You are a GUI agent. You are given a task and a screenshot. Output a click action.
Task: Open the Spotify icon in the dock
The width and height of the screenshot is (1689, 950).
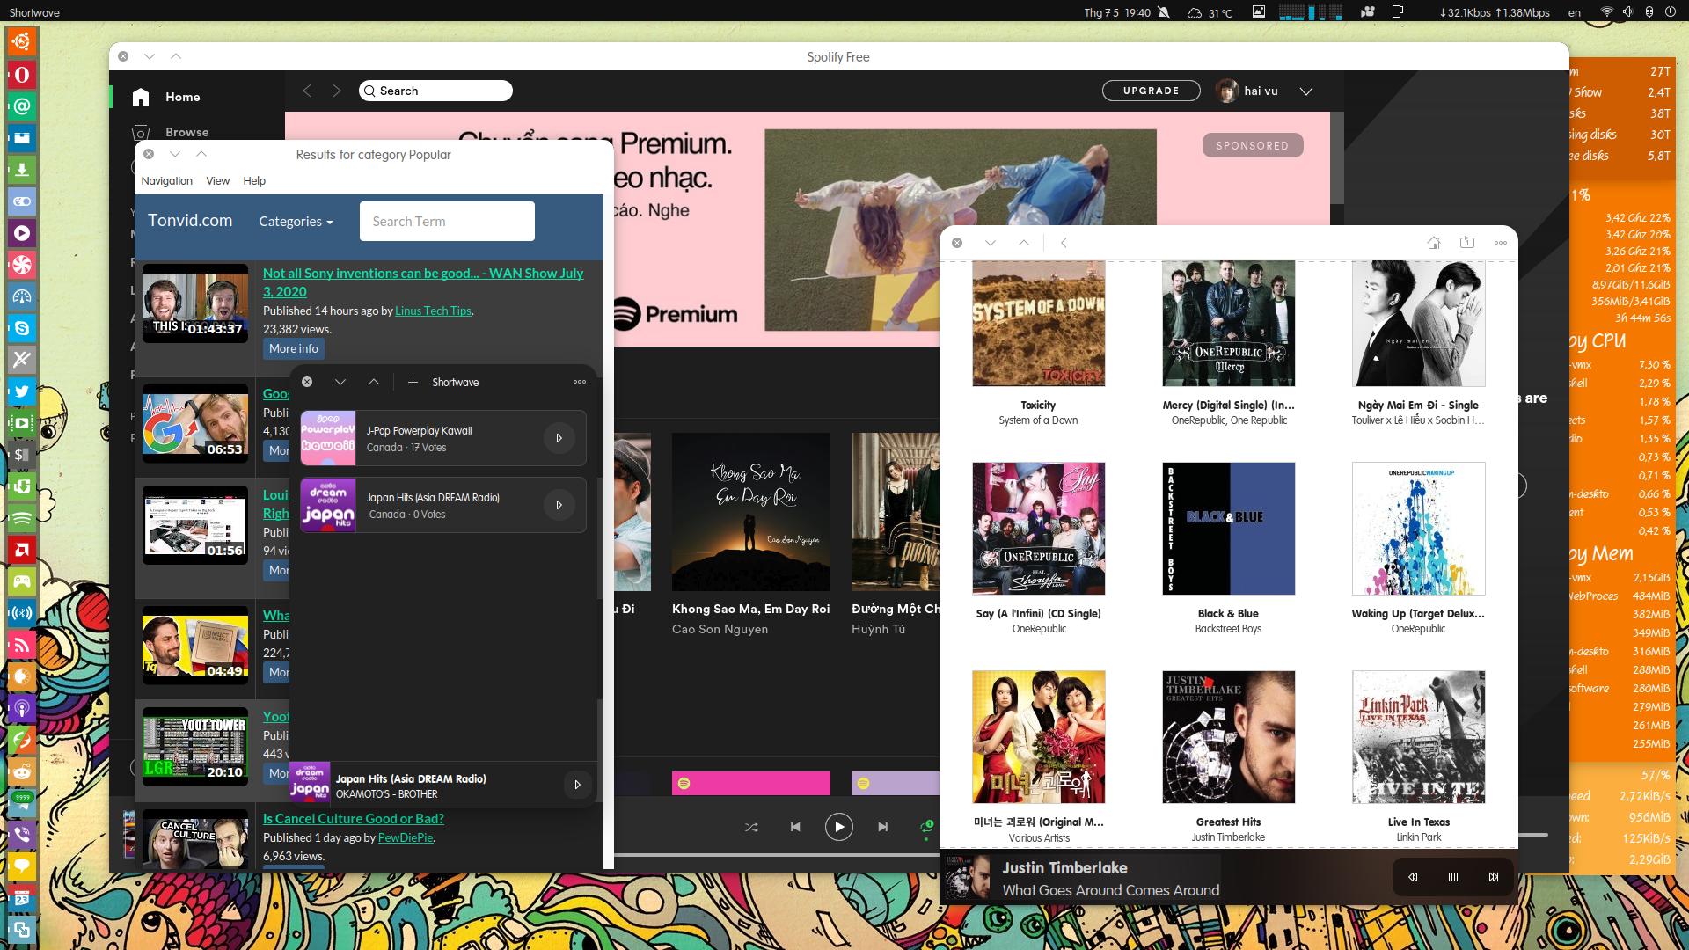click(22, 518)
